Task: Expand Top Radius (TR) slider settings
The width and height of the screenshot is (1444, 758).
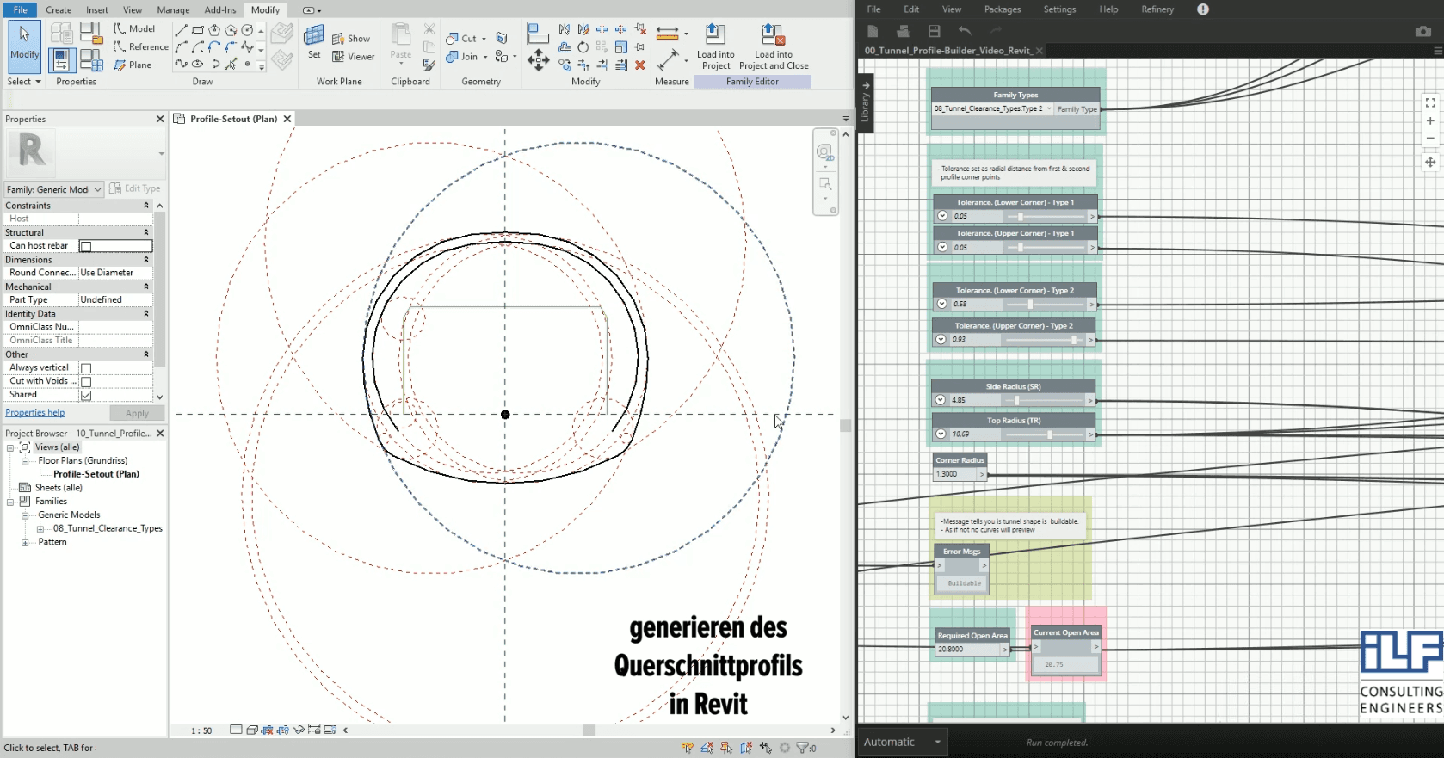Action: tap(941, 434)
